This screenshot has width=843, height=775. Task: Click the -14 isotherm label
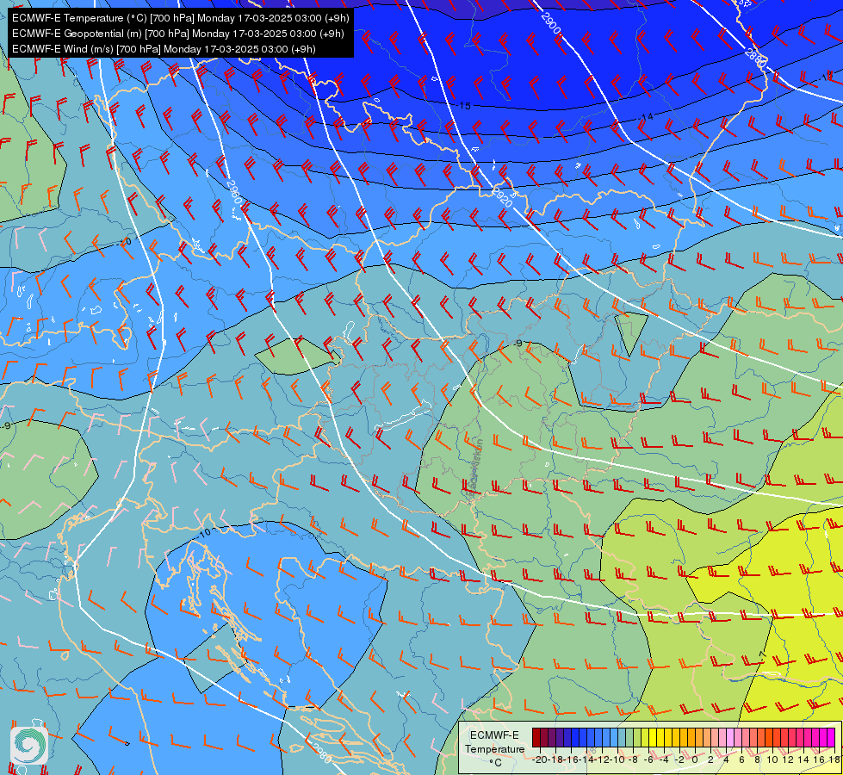coord(646,117)
